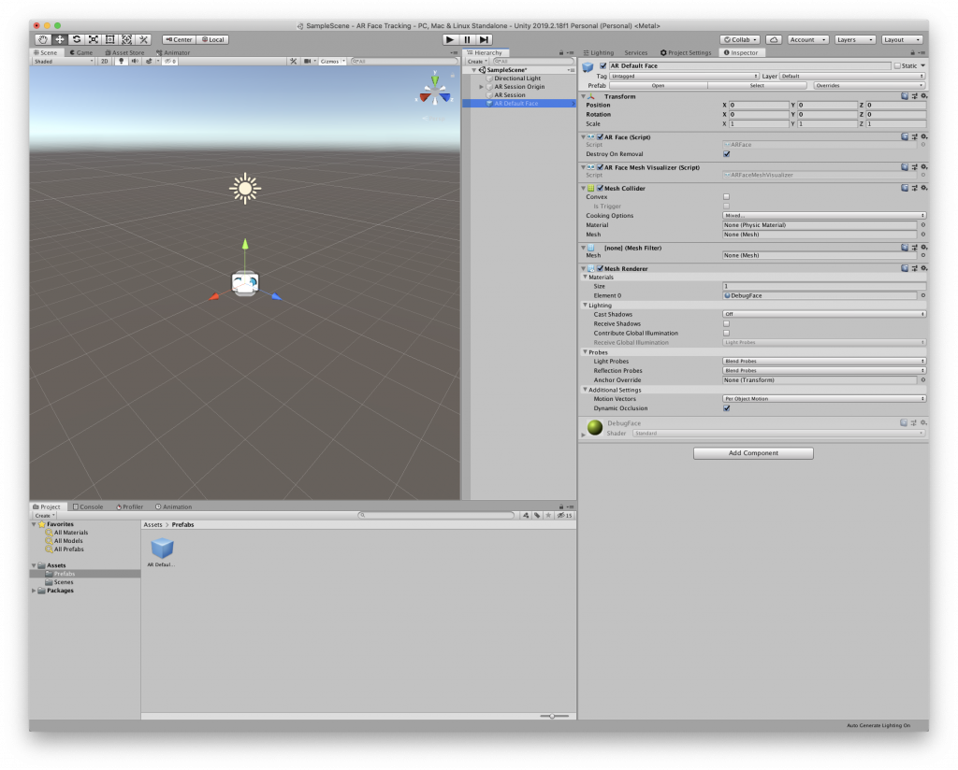Enable Receive Shadows checkbox
Image resolution: width=958 pixels, height=770 pixels.
pos(726,324)
